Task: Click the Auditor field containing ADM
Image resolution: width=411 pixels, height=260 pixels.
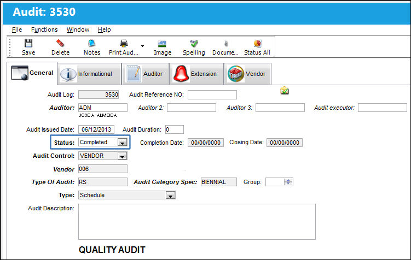Action: [103, 108]
